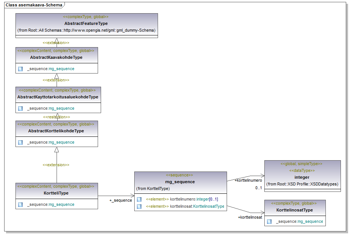
Task: Follow the KorttelinosatType type link in mg_sequence
Action: click(209, 206)
